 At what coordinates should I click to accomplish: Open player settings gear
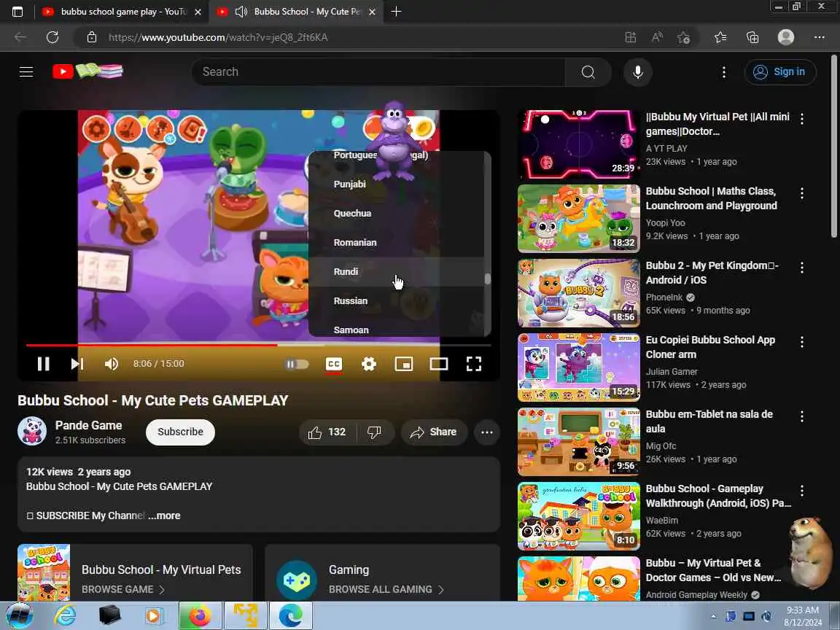pyautogui.click(x=368, y=365)
